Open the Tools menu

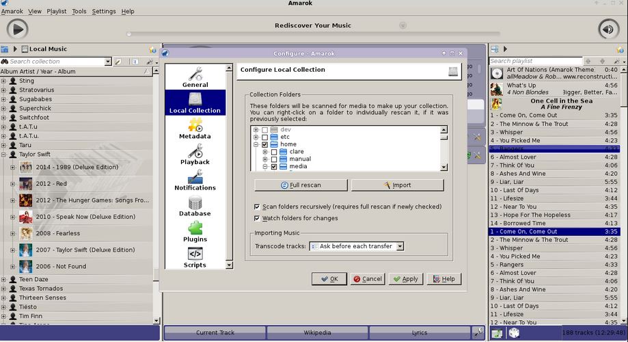point(79,11)
